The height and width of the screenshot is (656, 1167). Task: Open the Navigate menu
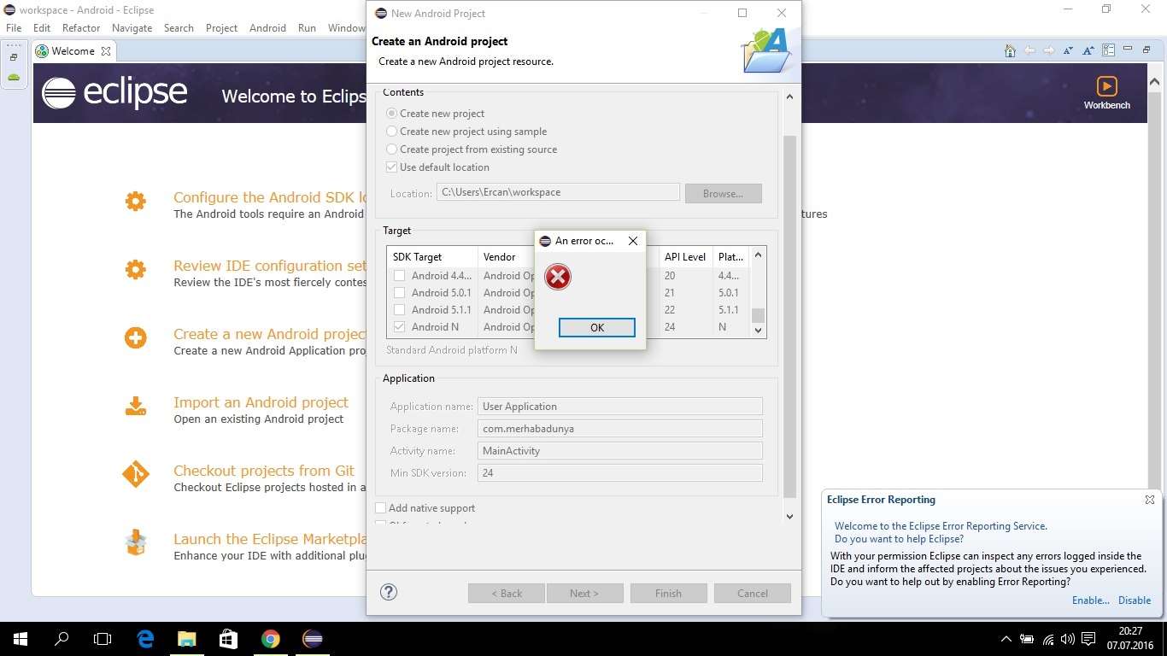pos(132,28)
